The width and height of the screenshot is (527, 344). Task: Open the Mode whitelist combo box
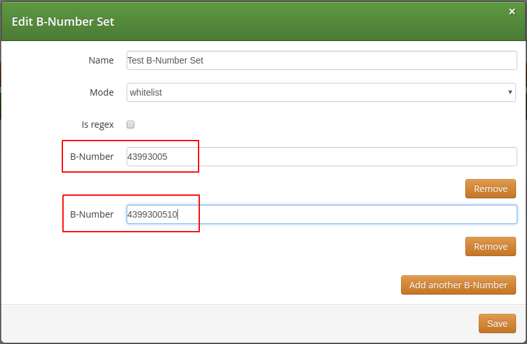[x=321, y=92]
